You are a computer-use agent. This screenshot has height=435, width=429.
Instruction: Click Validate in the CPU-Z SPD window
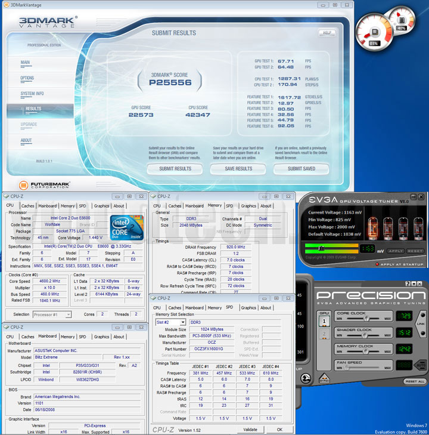pos(250,430)
